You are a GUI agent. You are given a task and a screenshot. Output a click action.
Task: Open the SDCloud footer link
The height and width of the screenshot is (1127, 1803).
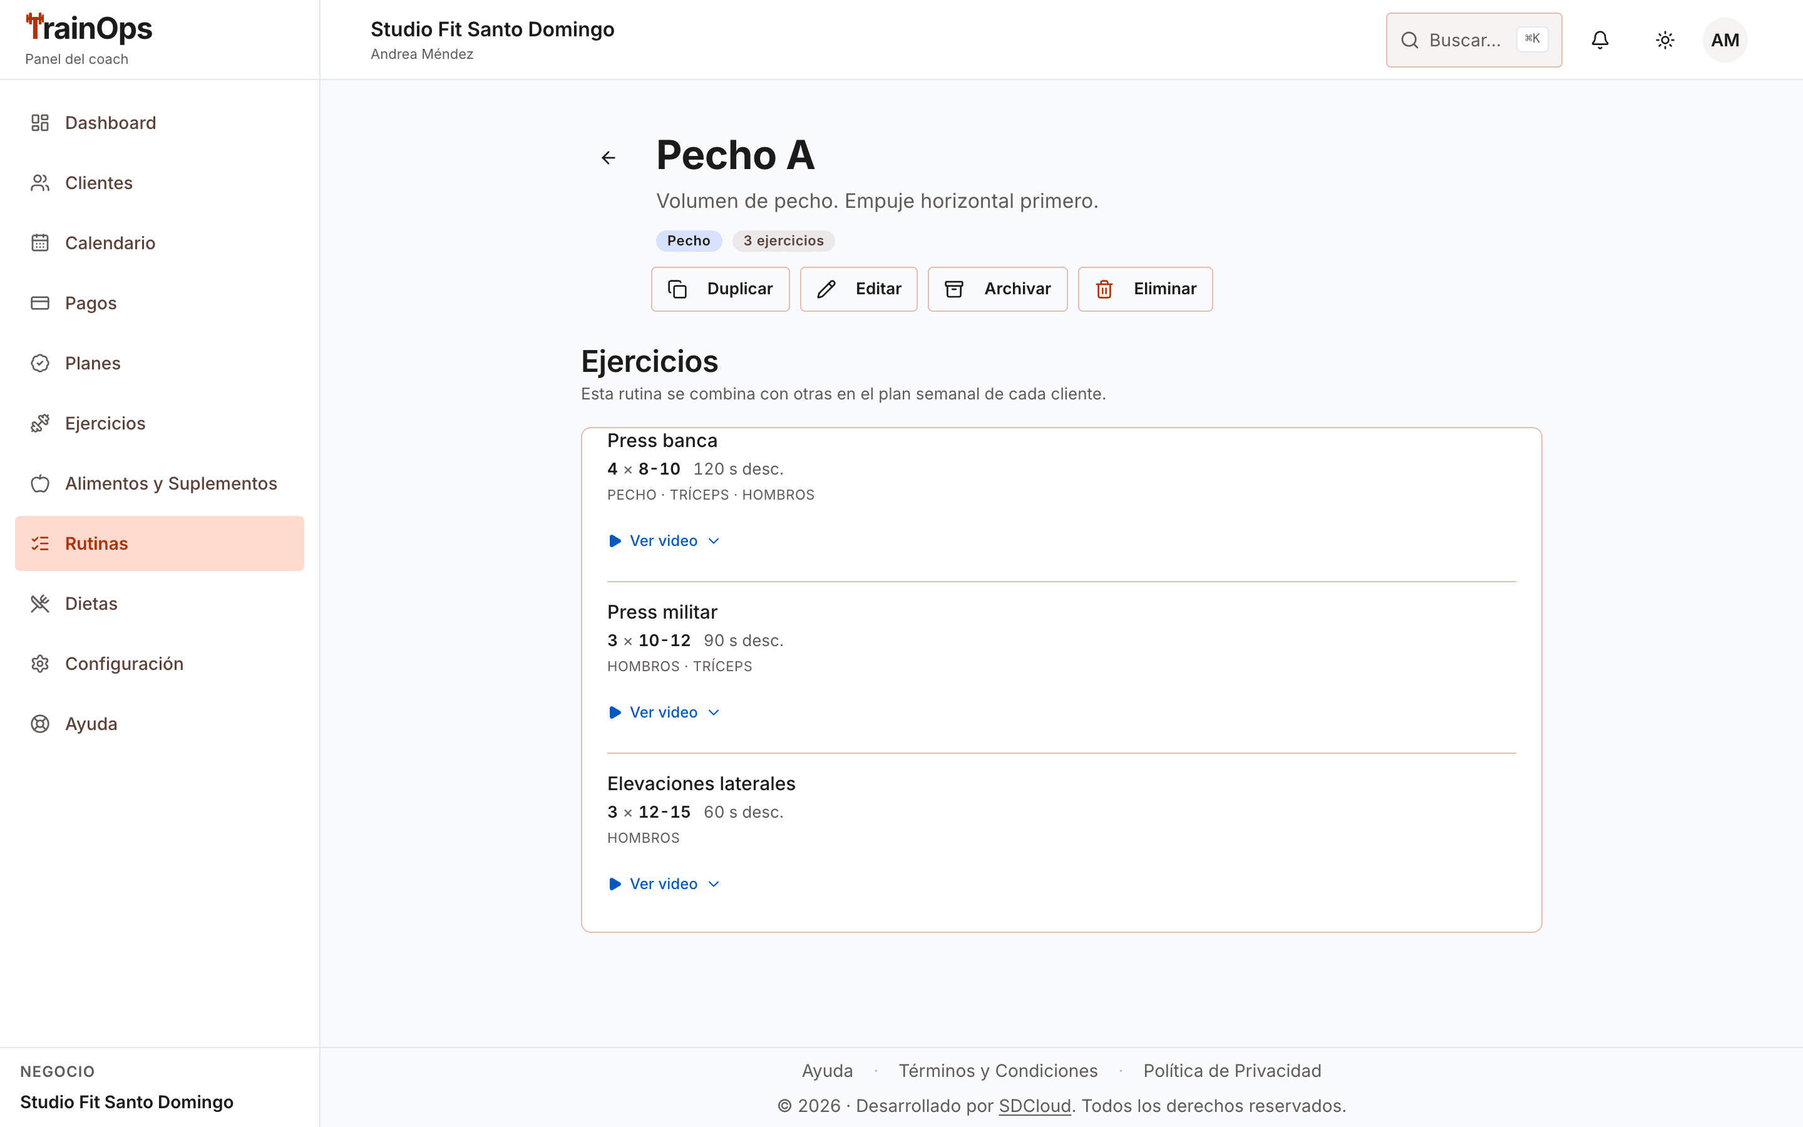[x=1034, y=1105]
